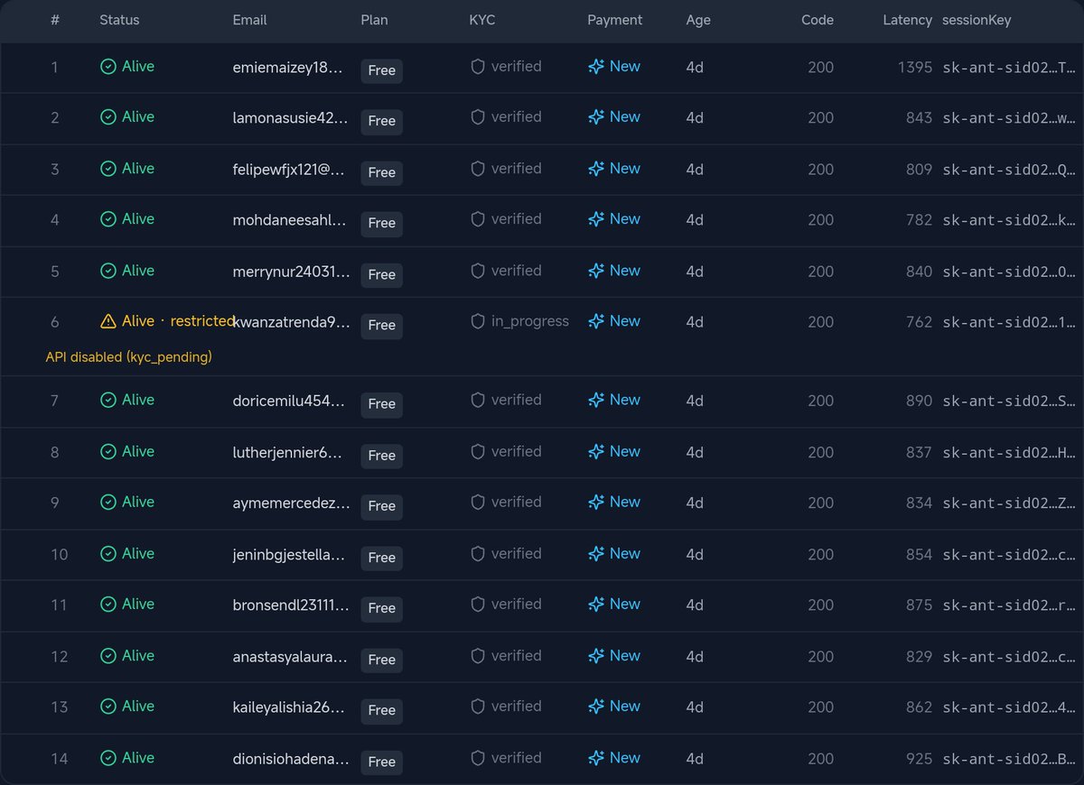Click the Free plan badge for emiemaizey18
Image resolution: width=1084 pixels, height=785 pixels.
pyautogui.click(x=382, y=70)
